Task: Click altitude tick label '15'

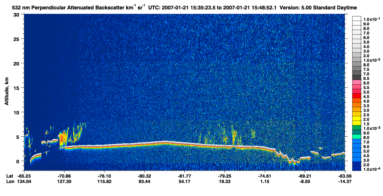Action: coord(17,88)
